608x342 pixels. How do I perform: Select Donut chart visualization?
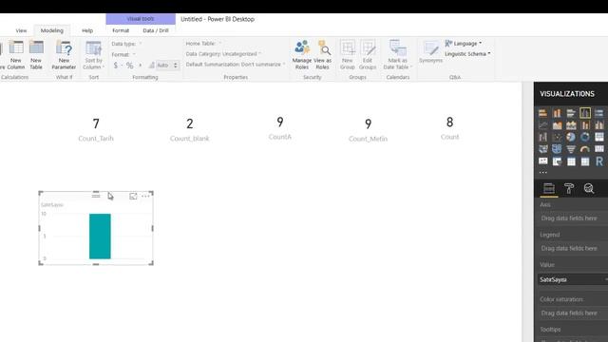click(585, 137)
